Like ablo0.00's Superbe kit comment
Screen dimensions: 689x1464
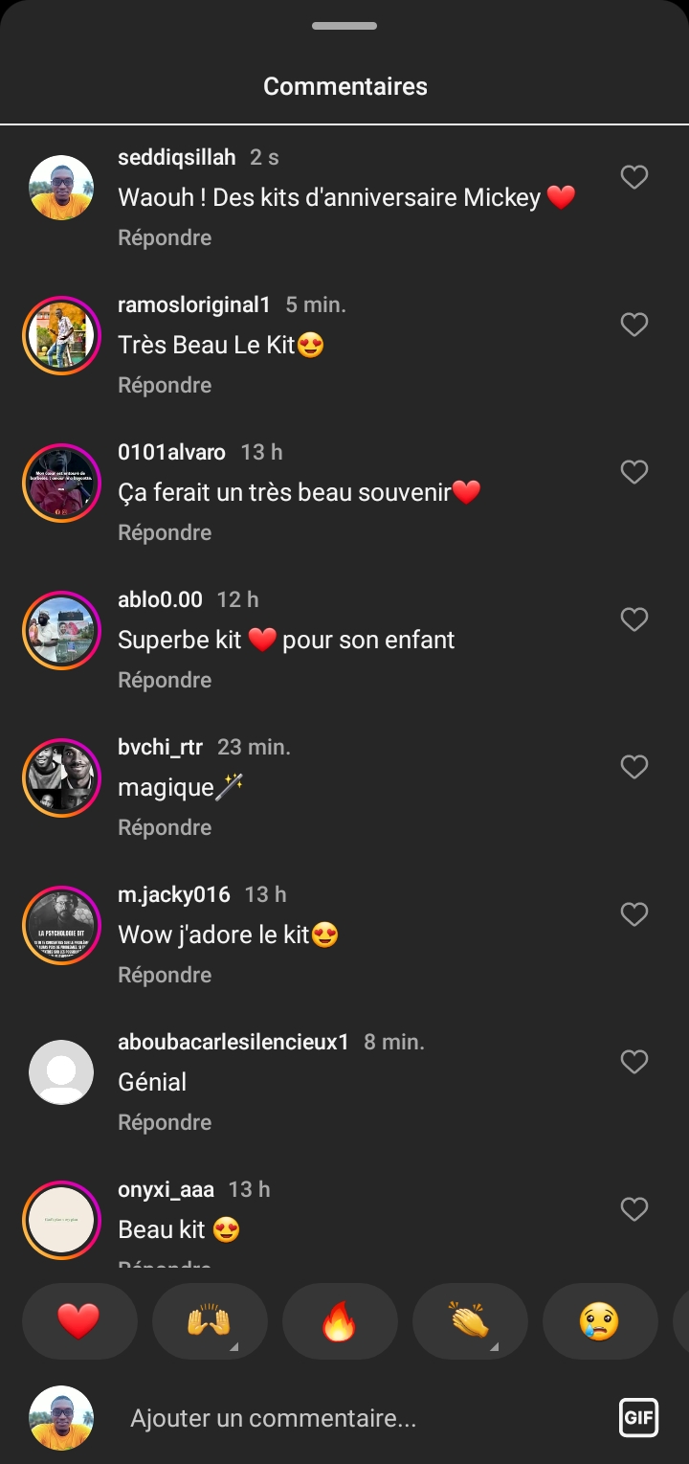[x=634, y=619]
